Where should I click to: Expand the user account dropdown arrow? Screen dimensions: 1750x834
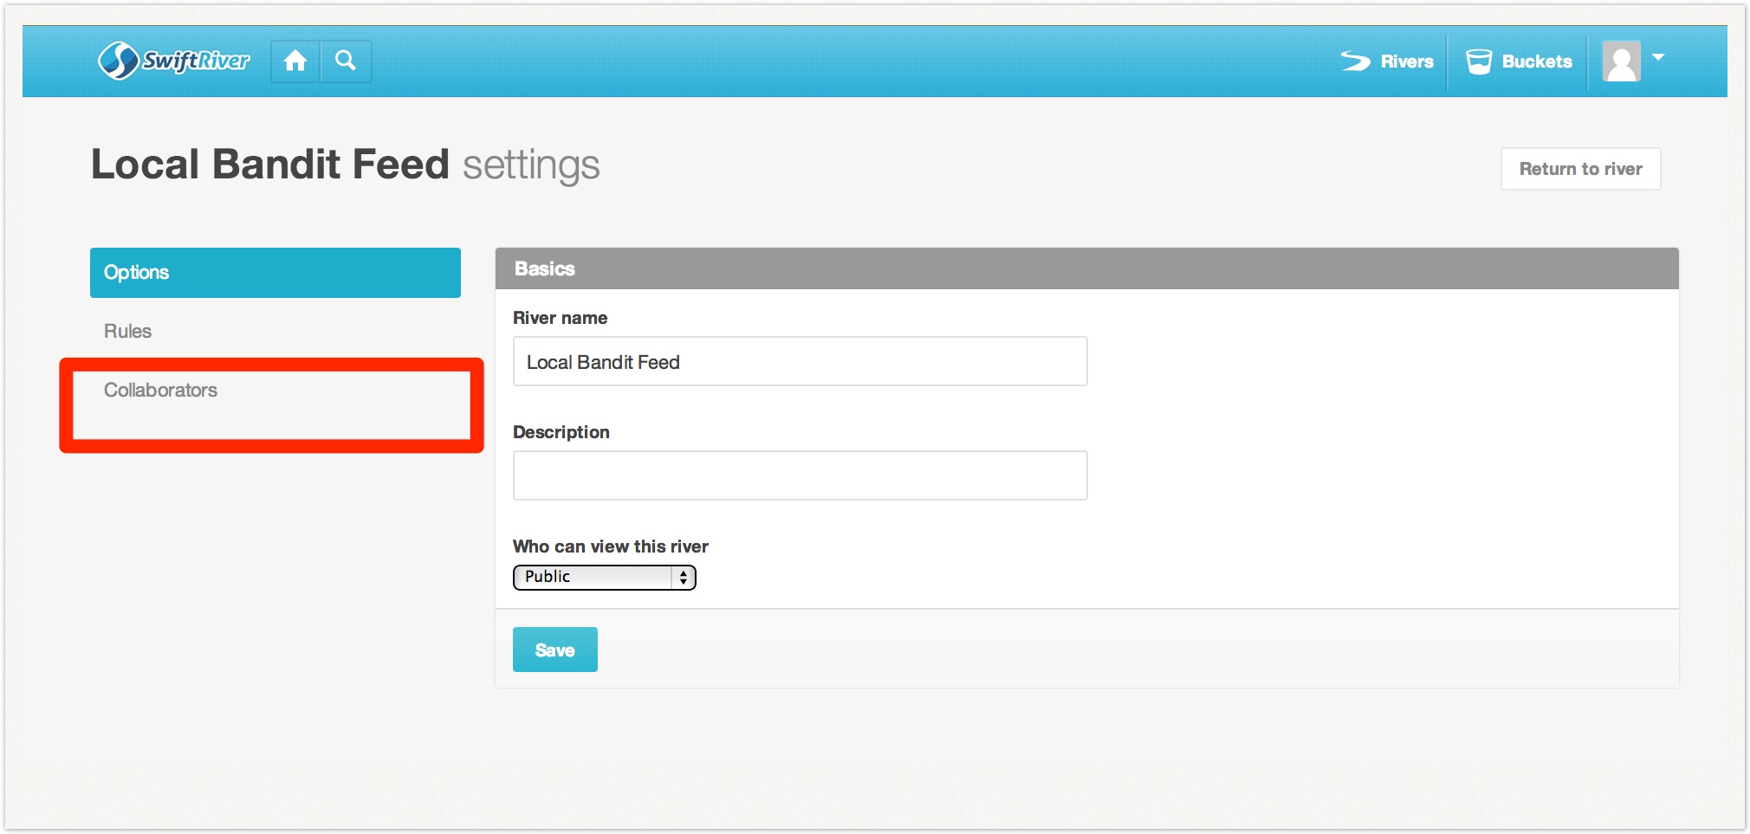tap(1658, 57)
